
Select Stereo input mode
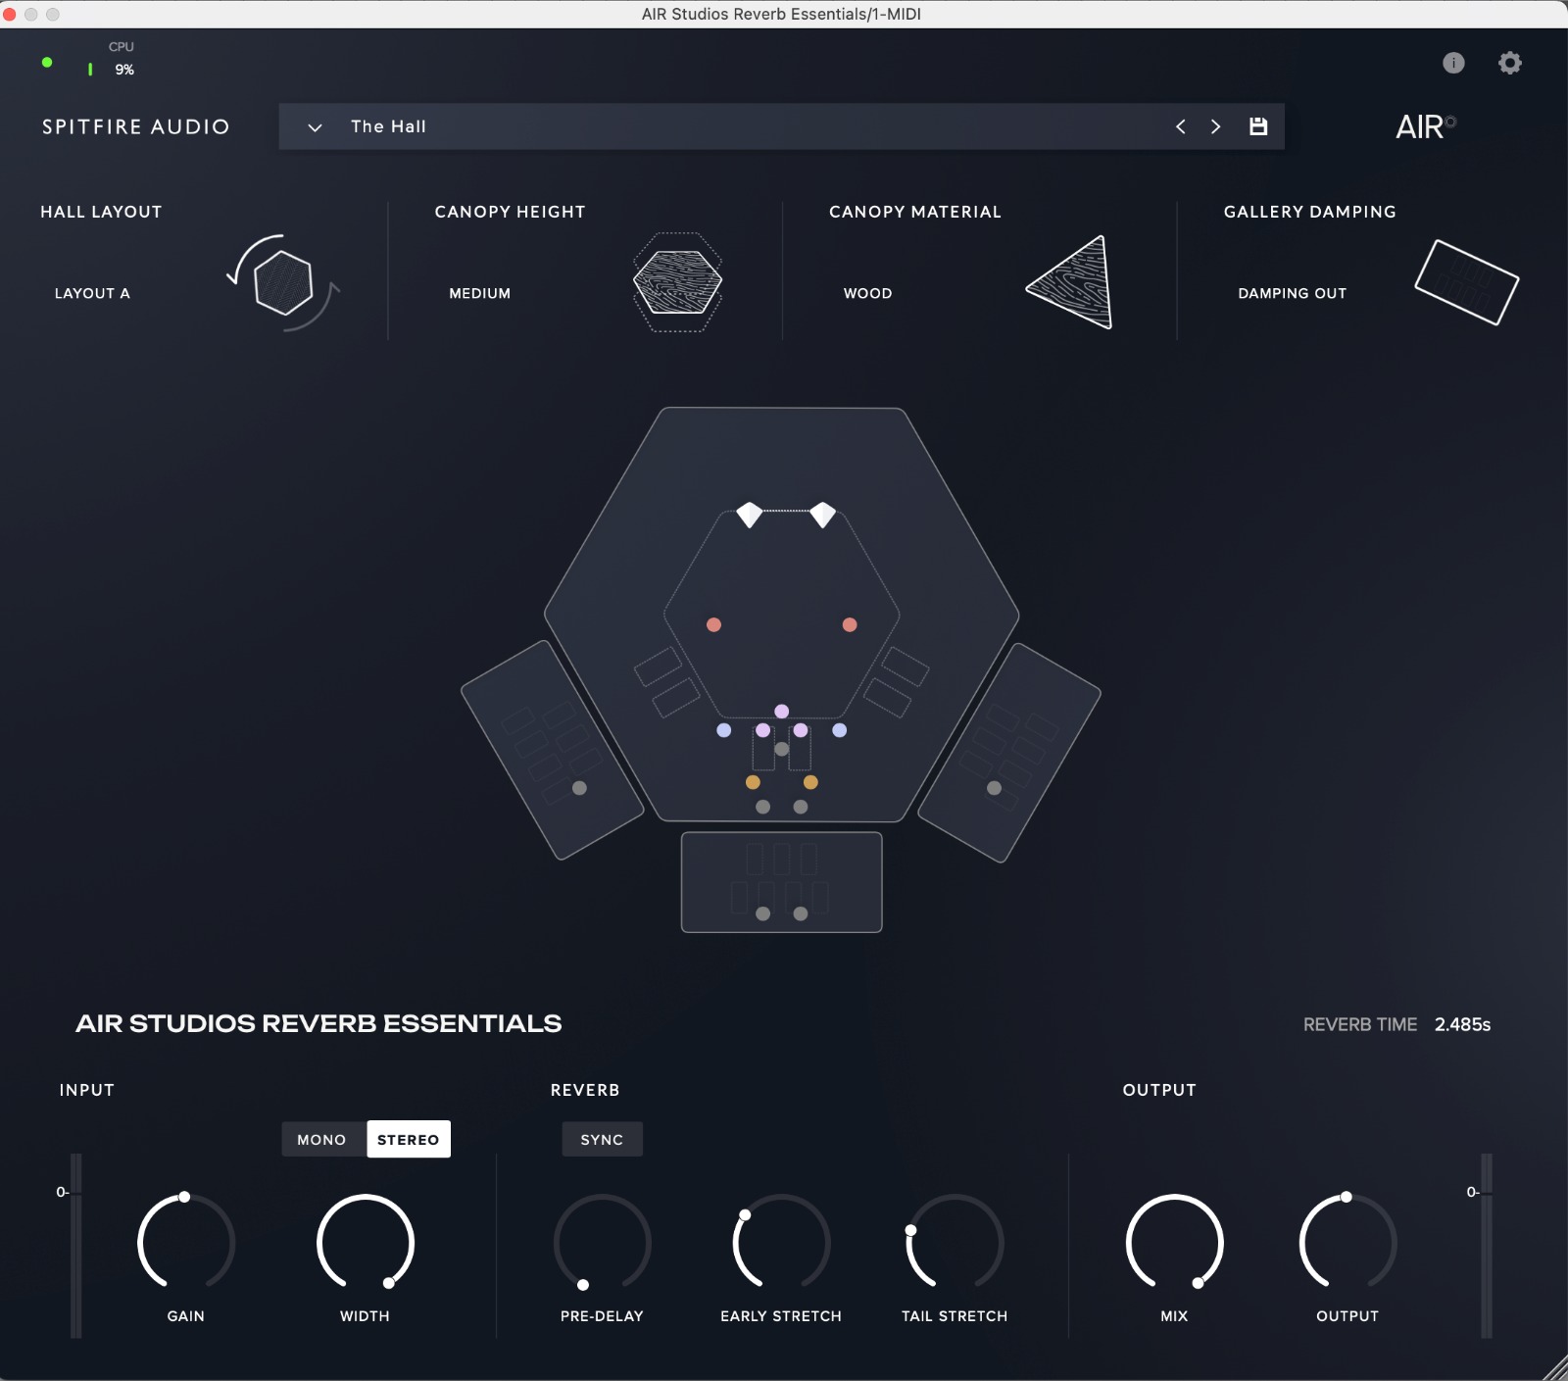(x=409, y=1139)
